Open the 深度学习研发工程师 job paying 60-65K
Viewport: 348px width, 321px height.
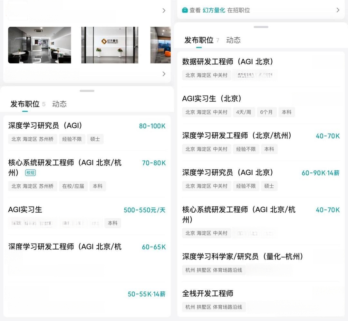(x=65, y=247)
